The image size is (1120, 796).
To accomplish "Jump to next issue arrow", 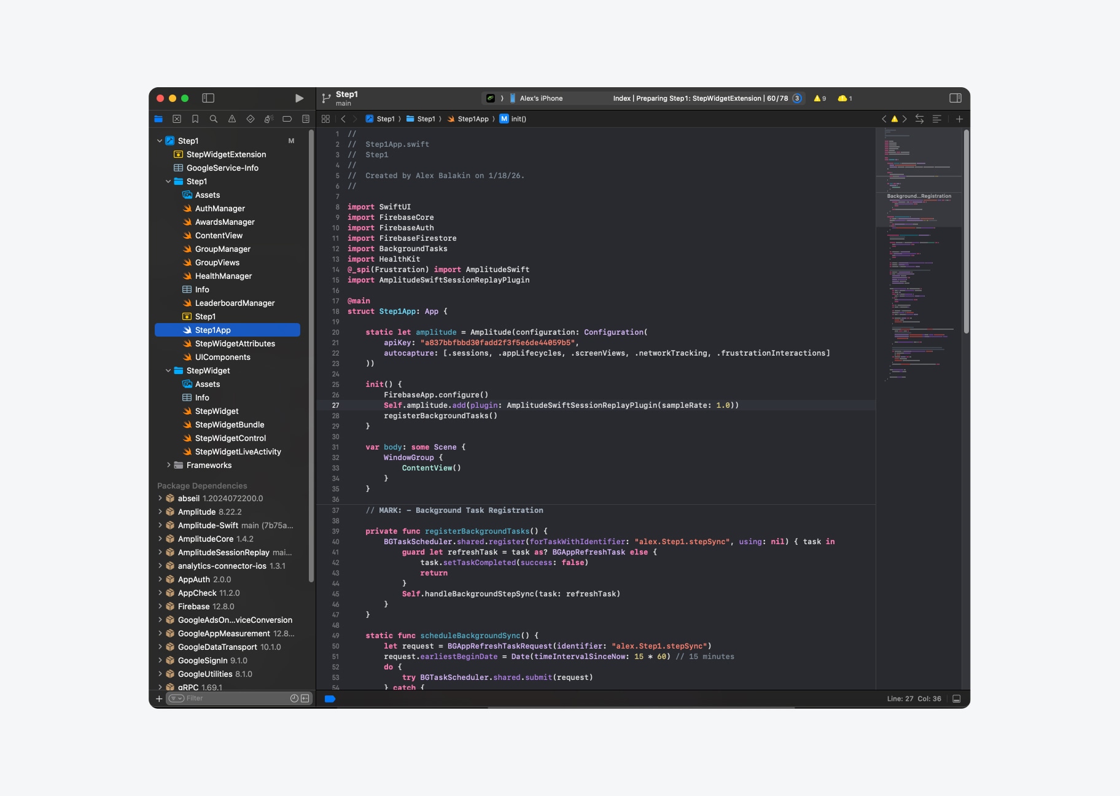I will coord(904,119).
